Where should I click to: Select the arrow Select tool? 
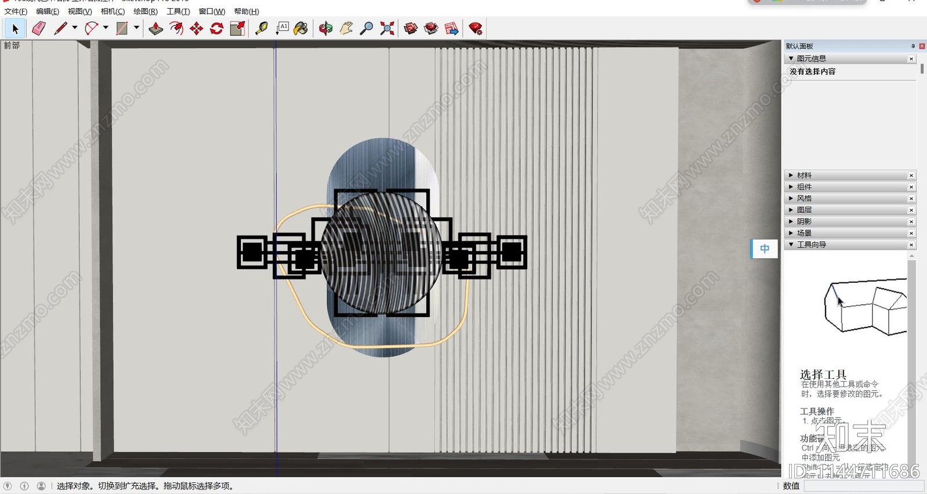(15, 28)
